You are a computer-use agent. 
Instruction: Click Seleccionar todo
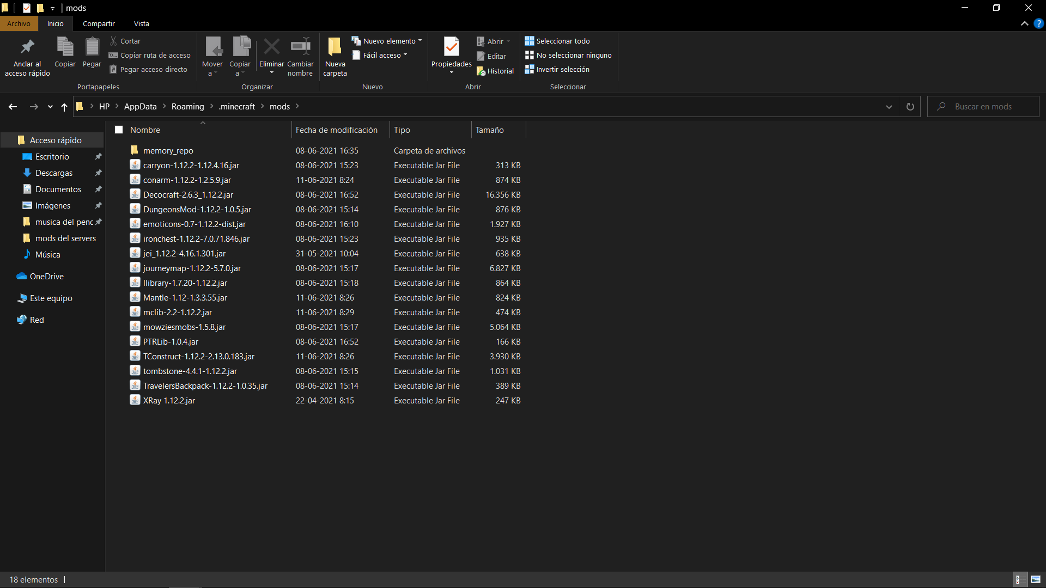pyautogui.click(x=557, y=41)
